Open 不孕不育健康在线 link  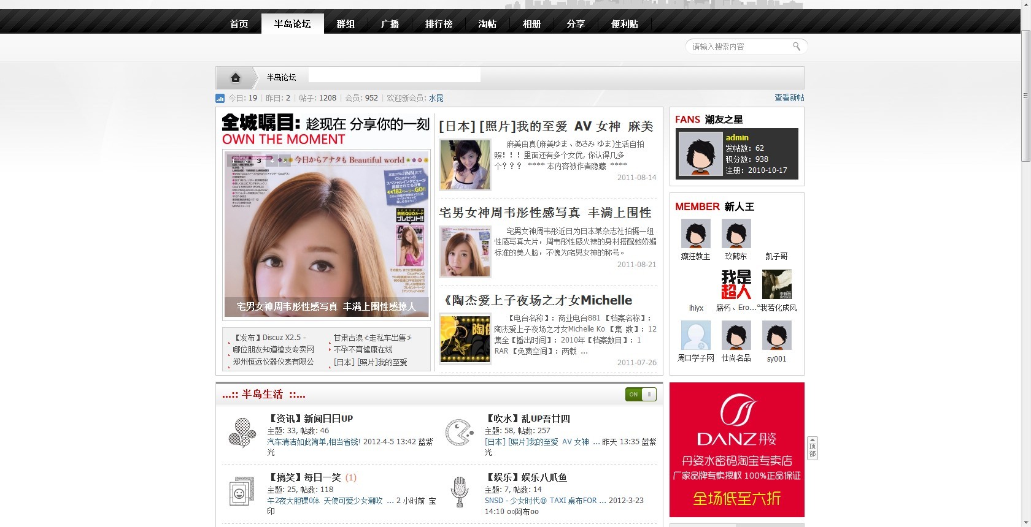tap(363, 349)
